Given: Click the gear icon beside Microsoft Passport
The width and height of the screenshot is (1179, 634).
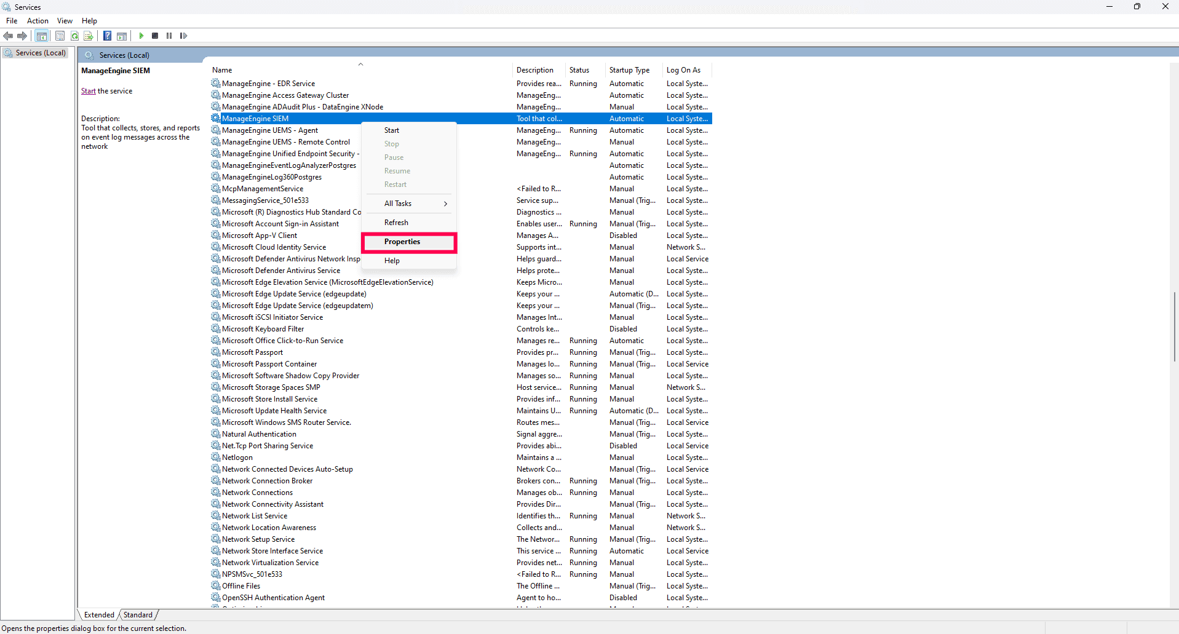Looking at the screenshot, I should tap(216, 352).
